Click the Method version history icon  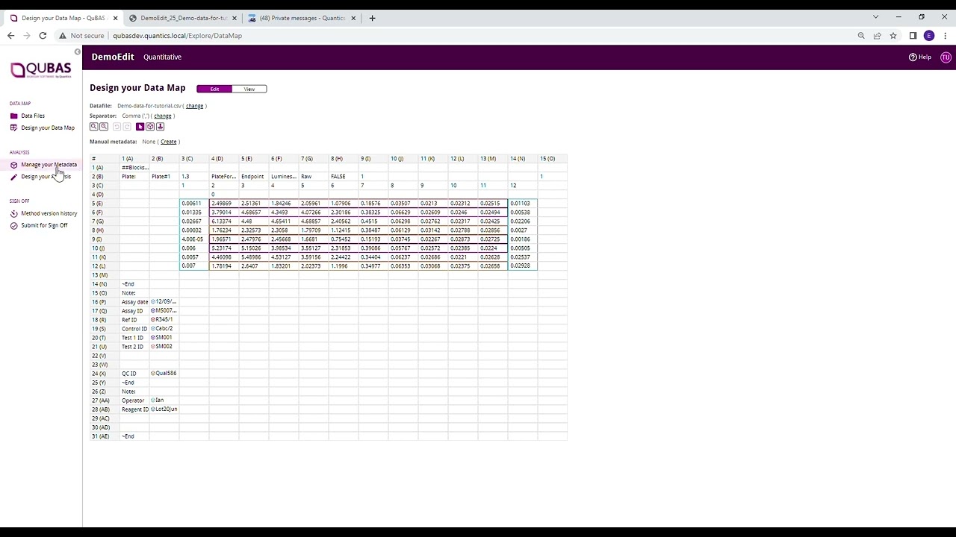click(x=13, y=213)
